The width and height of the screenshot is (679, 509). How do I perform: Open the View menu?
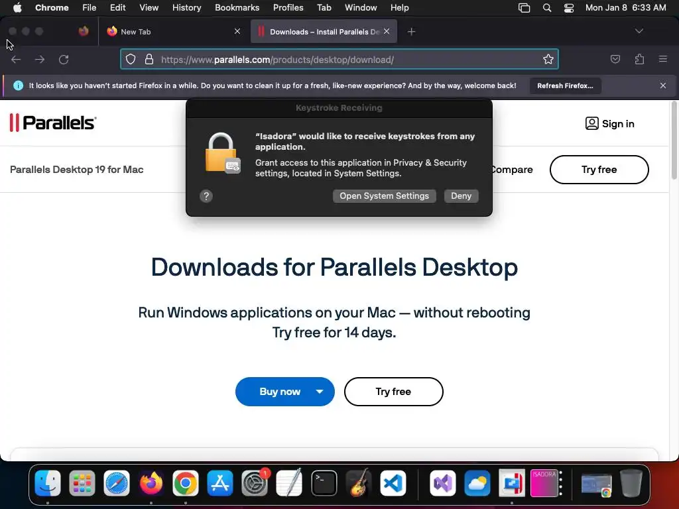(149, 8)
